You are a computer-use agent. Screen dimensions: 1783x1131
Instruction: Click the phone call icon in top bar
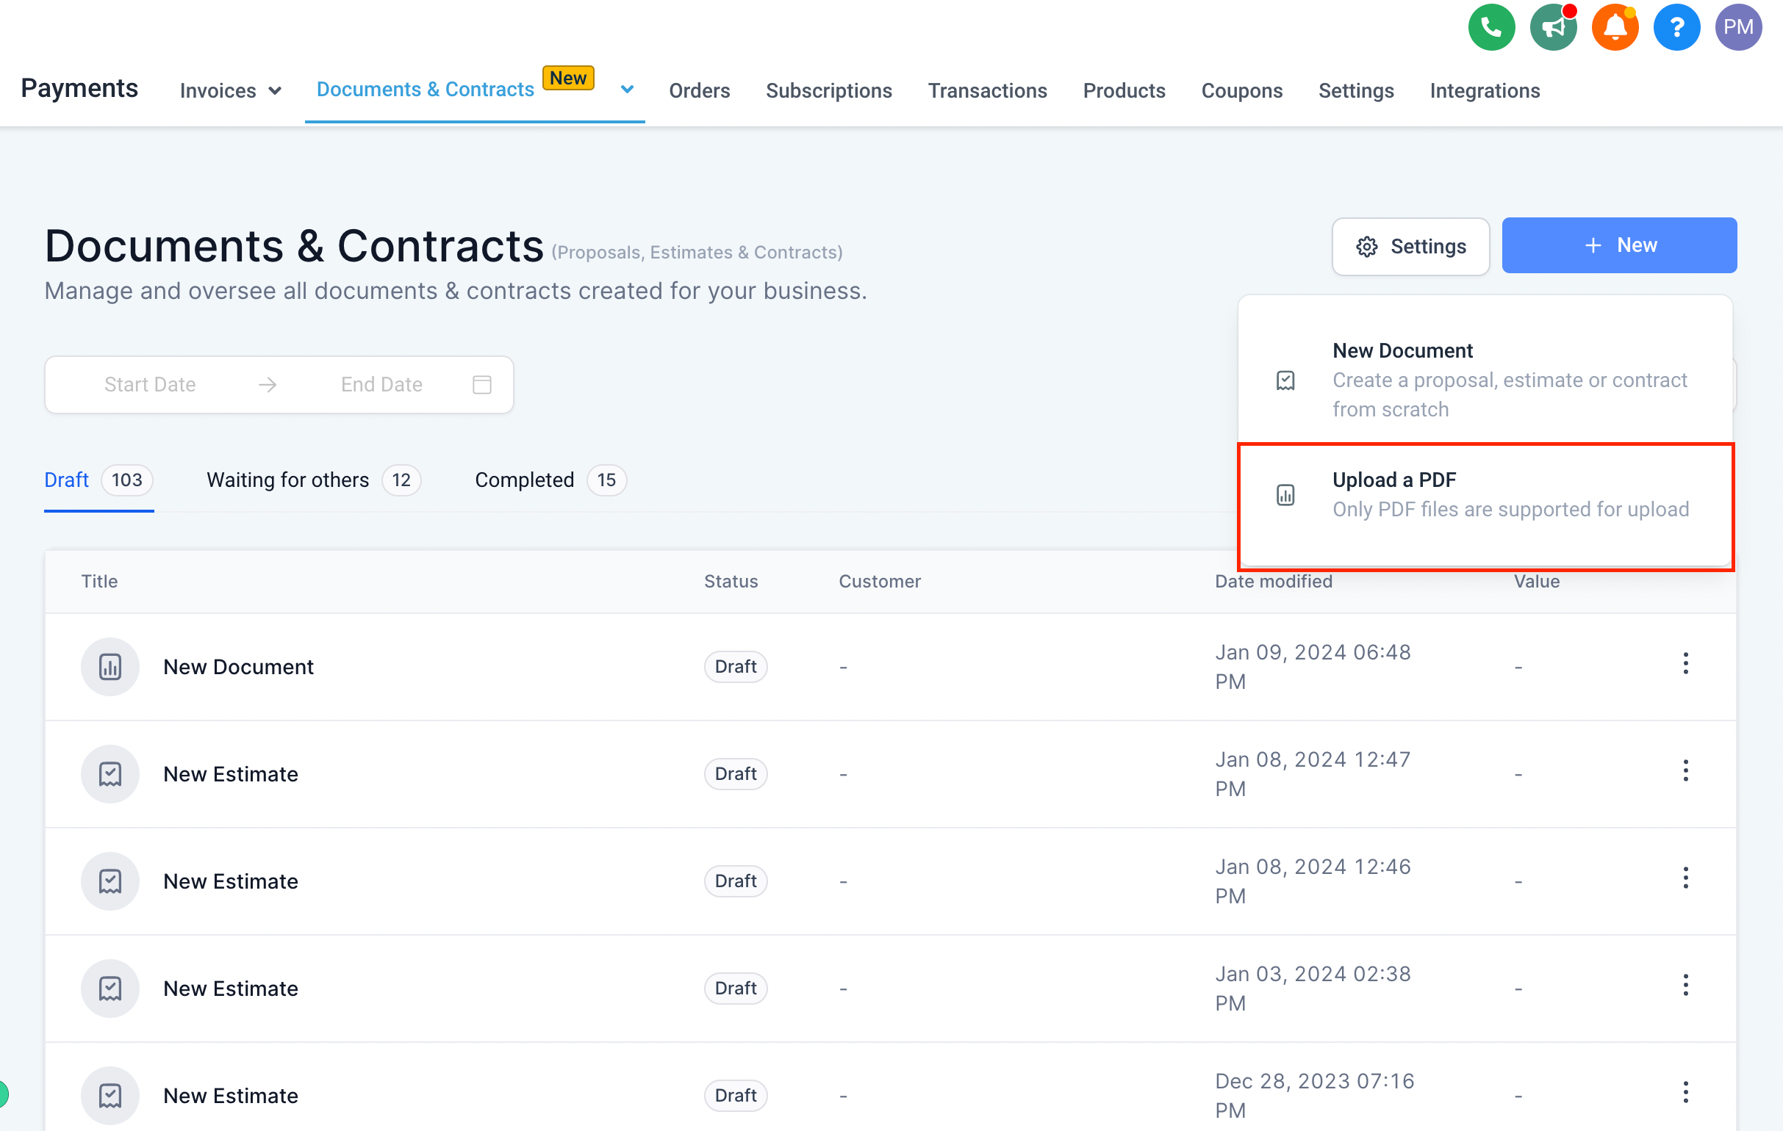(1490, 27)
